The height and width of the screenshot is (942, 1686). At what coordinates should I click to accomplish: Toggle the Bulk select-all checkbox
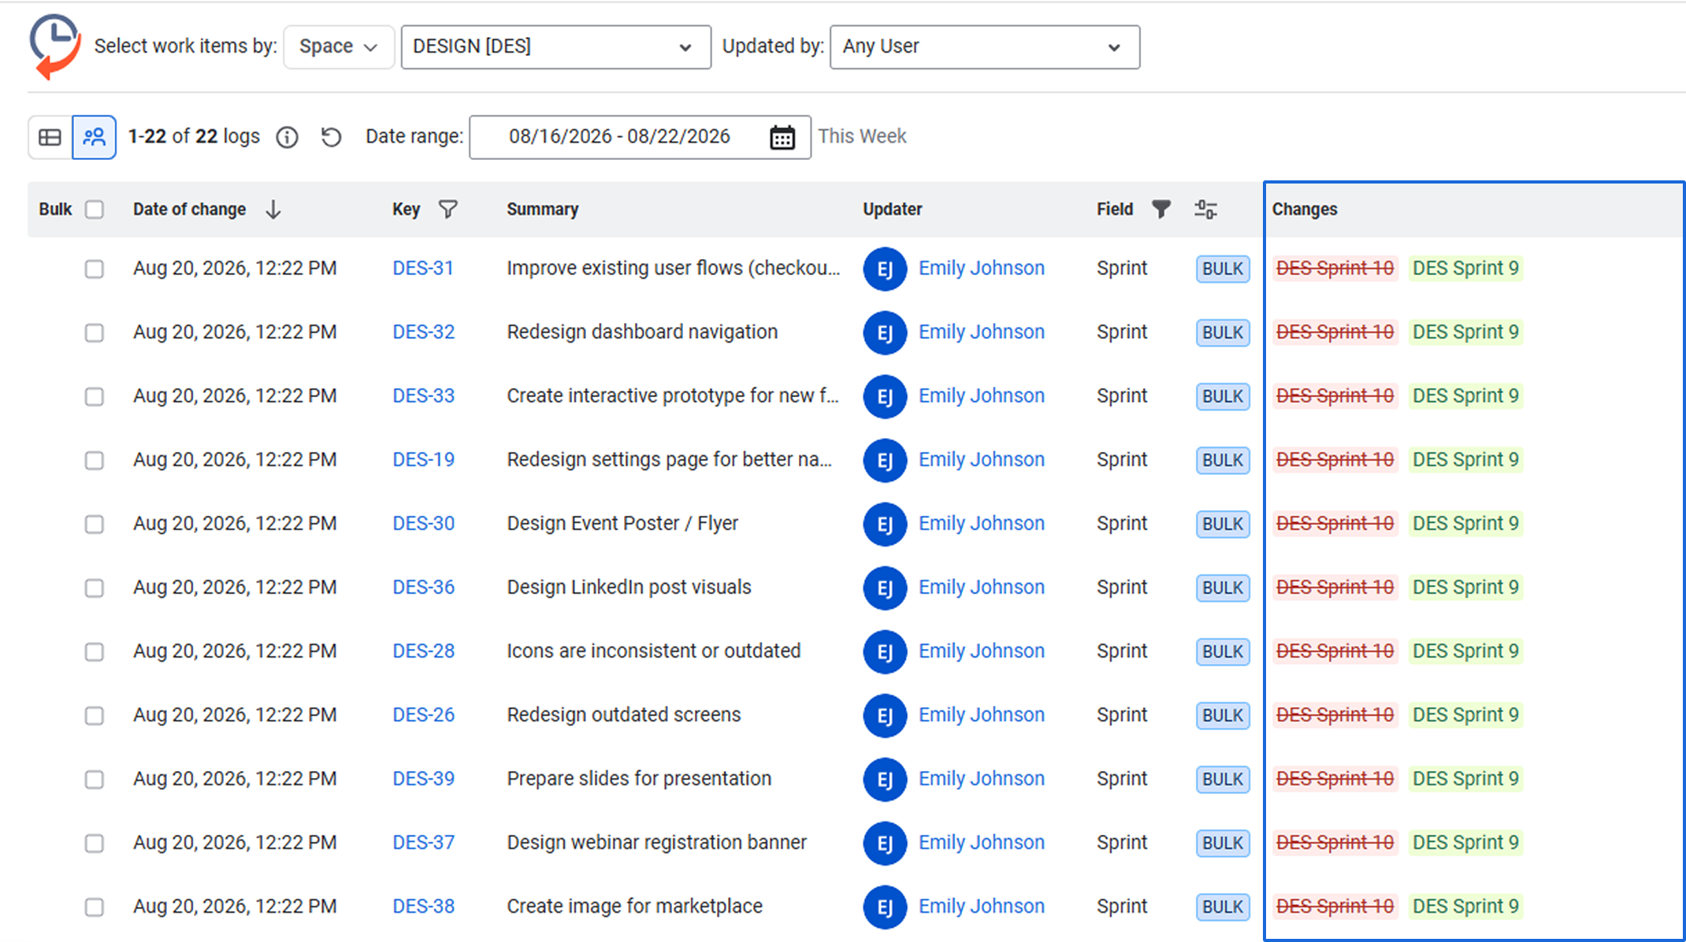95,210
